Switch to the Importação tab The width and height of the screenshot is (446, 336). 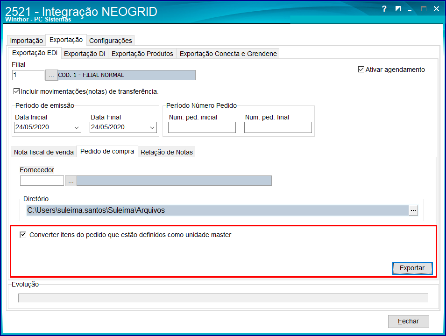pyautogui.click(x=27, y=41)
